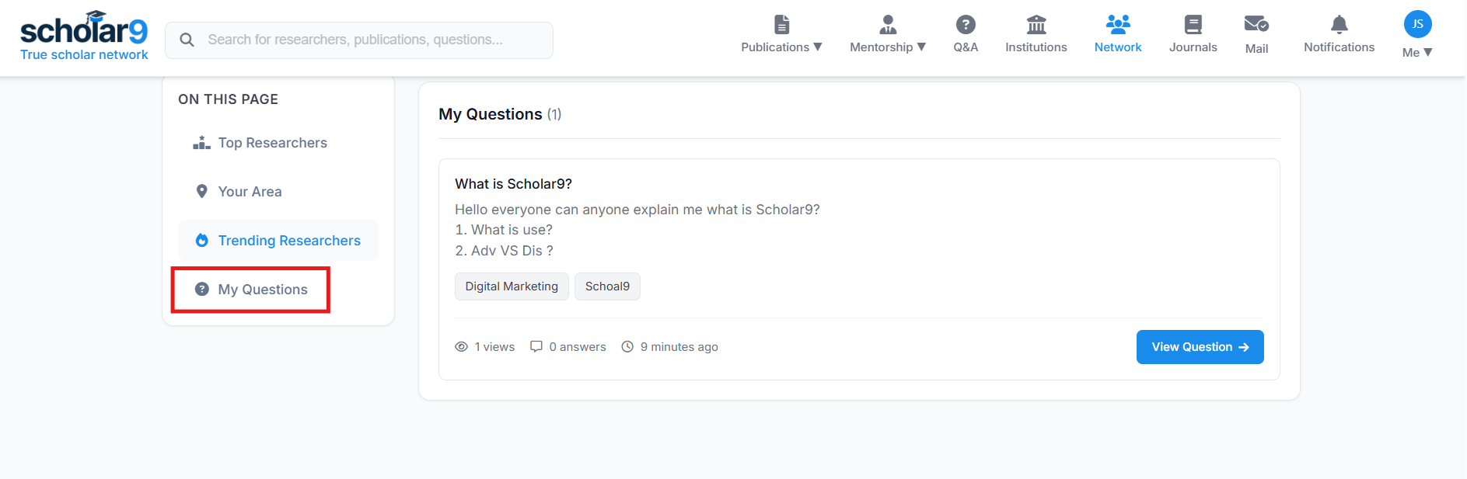Open Notifications nav label
Screen dimensions: 1467x479
(1340, 47)
